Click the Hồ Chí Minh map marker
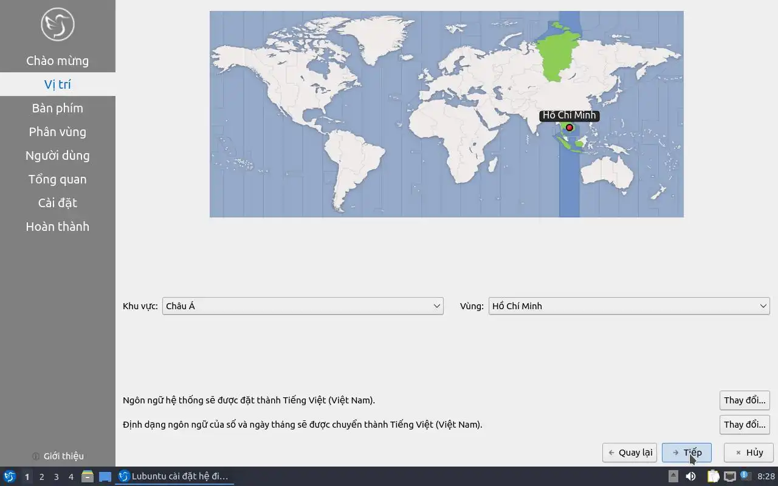Image resolution: width=778 pixels, height=486 pixels. [x=570, y=128]
